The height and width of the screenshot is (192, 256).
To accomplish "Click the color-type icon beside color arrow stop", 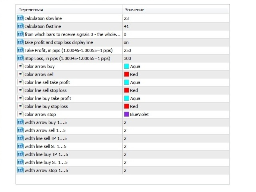I will 20,114.
